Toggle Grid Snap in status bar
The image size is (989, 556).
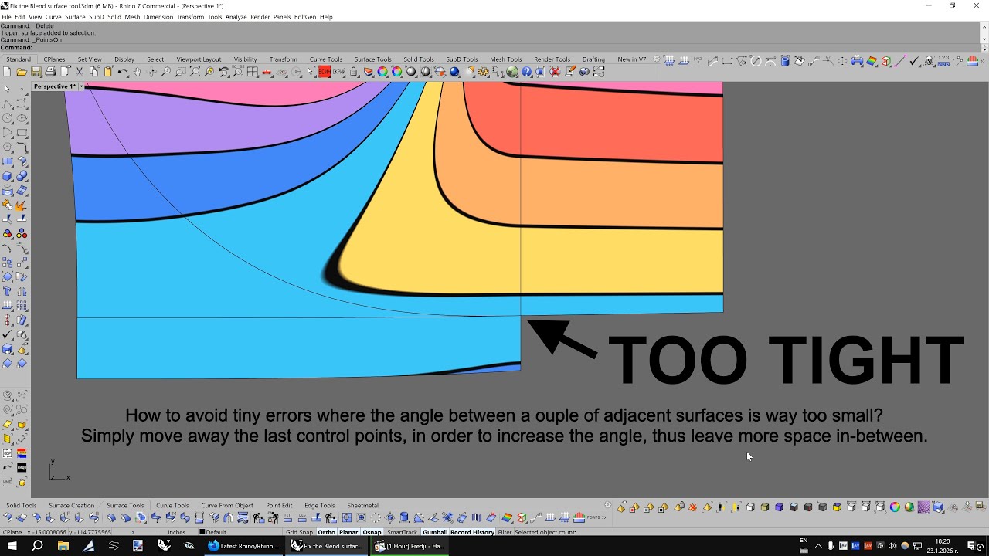pyautogui.click(x=300, y=532)
